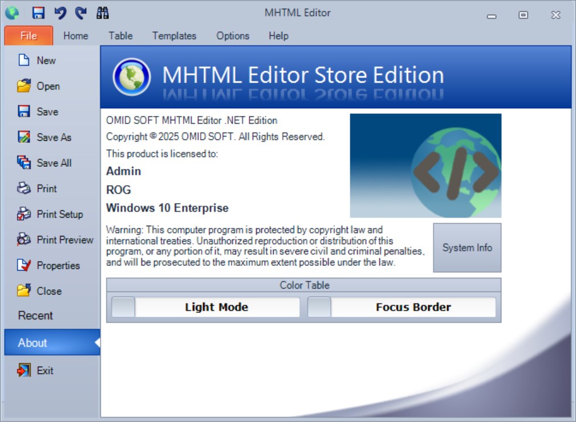576x422 pixels.
Task: Maximize the MHTML Editor window
Action: [x=523, y=15]
